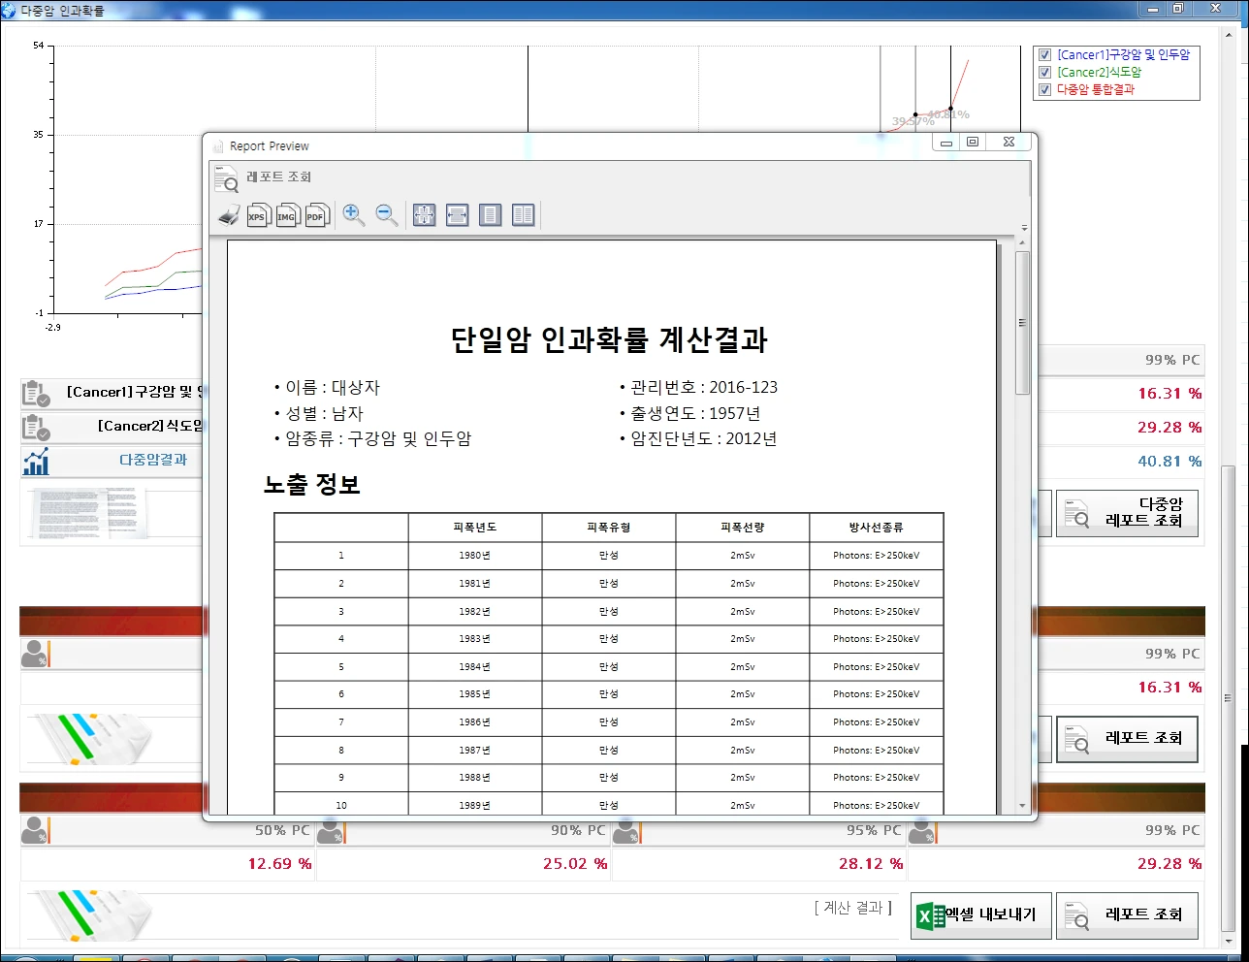Minimize the Report Preview window
Image resolution: width=1249 pixels, height=962 pixels.
tap(946, 143)
